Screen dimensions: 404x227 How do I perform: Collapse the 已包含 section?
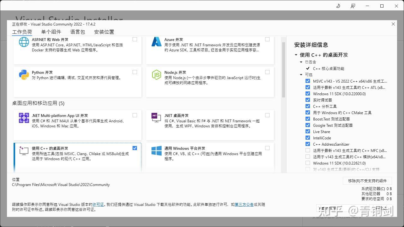301,62
